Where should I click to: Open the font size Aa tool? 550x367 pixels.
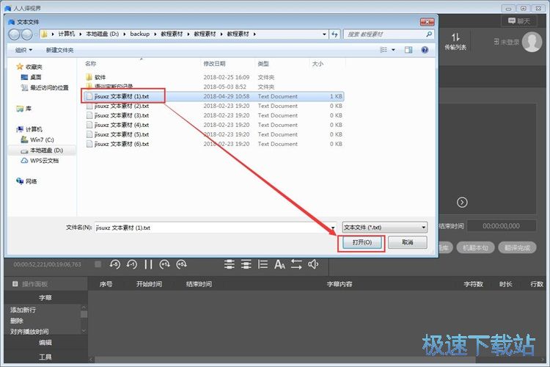(279, 264)
